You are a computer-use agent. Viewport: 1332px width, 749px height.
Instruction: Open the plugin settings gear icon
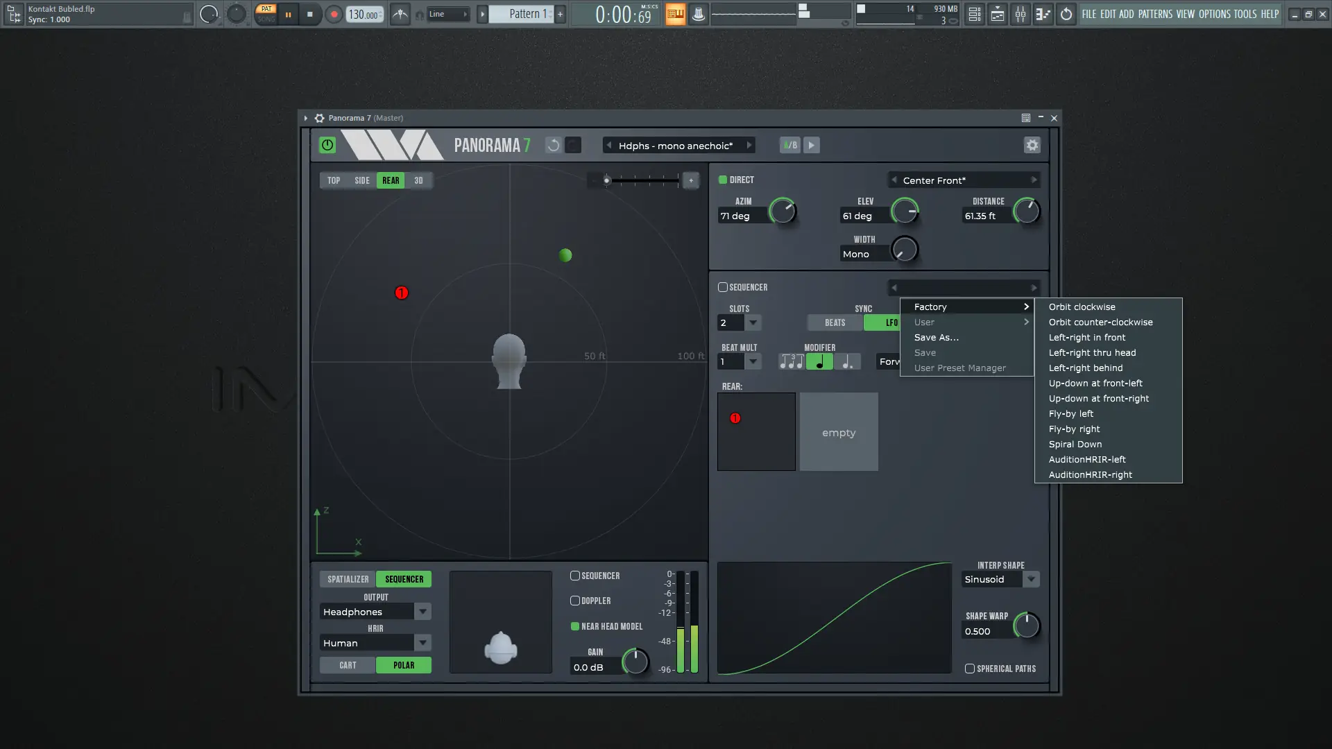tap(1032, 145)
